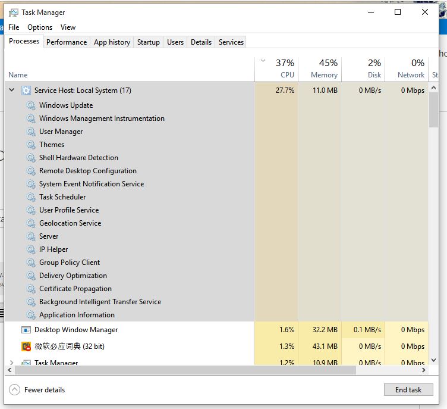Select the Task Scheduler service name
This screenshot has width=447, height=409.
(62, 198)
